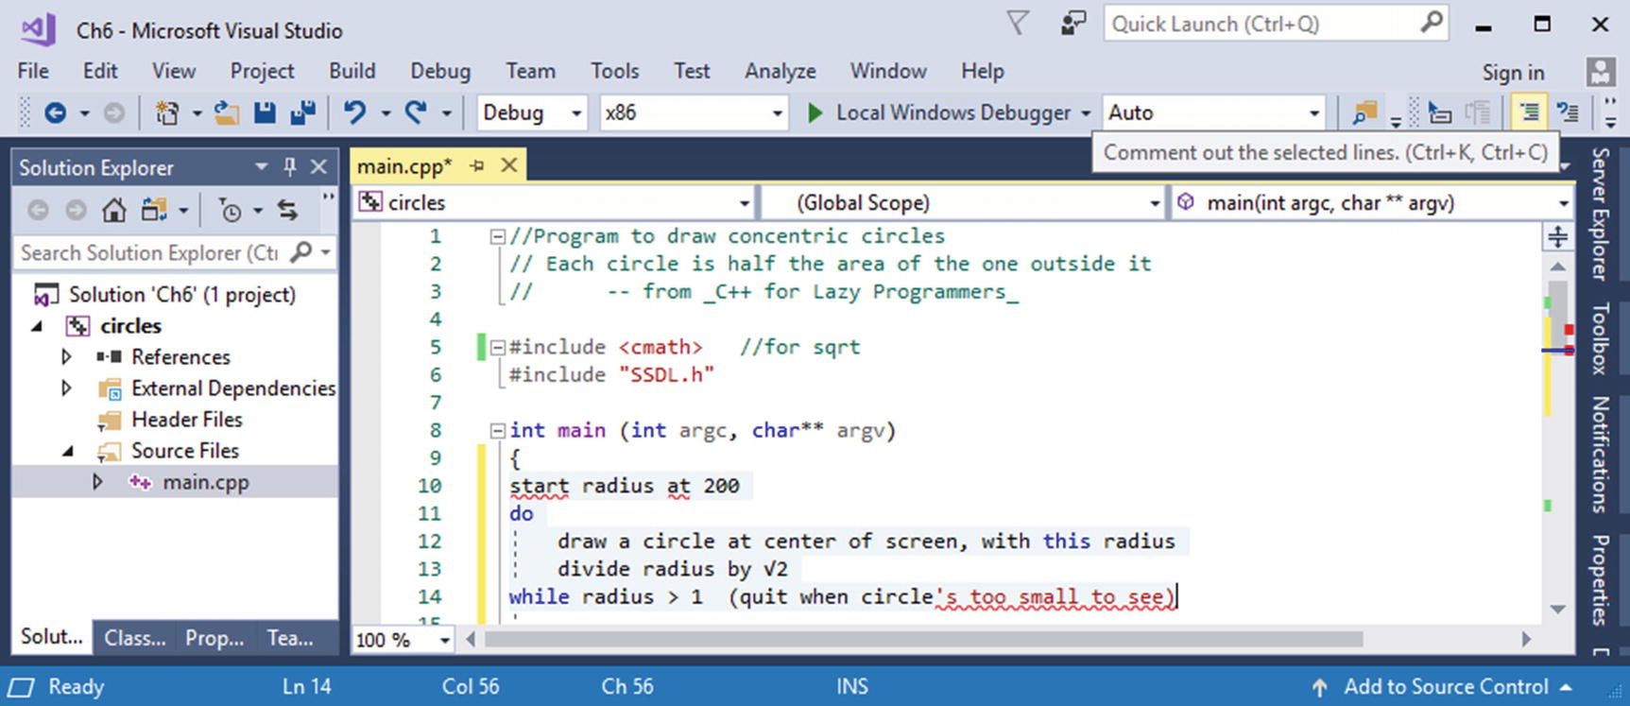Screen dimensions: 1630x706
Task: Undo the last edit with the Undo arrow
Action: (x=354, y=113)
